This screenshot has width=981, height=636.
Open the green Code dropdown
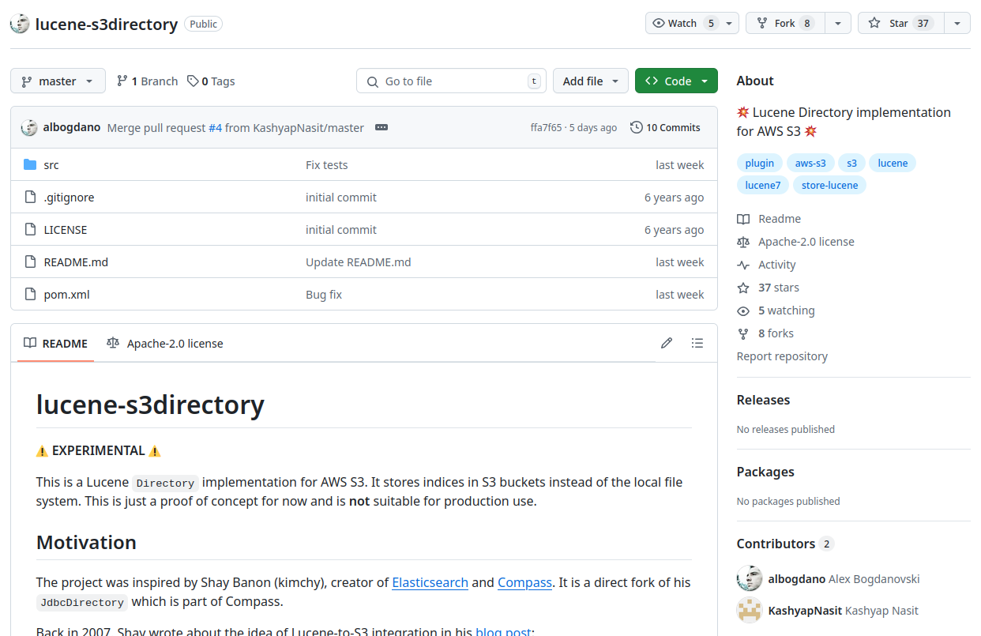[676, 81]
